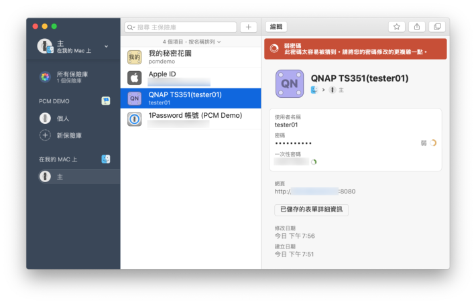Click the weak password warning circle icon
This screenshot has height=304, width=476.
[x=274, y=48]
